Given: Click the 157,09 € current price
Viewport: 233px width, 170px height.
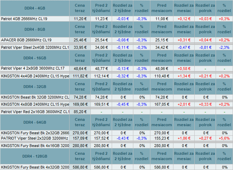Looking at the screenshot, I should tap(80, 138).
